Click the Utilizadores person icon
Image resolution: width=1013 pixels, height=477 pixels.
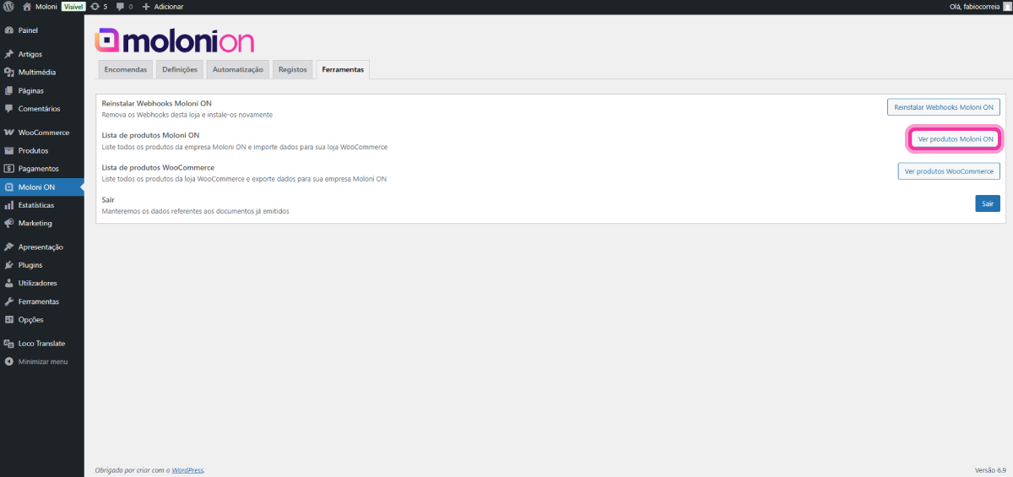tap(9, 283)
